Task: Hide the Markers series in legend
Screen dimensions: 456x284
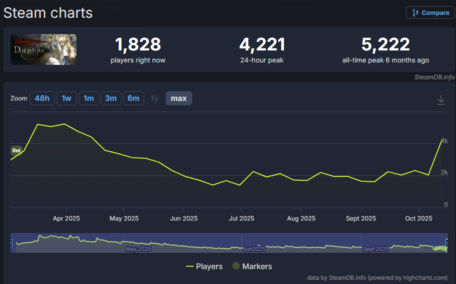Action: 252,266
